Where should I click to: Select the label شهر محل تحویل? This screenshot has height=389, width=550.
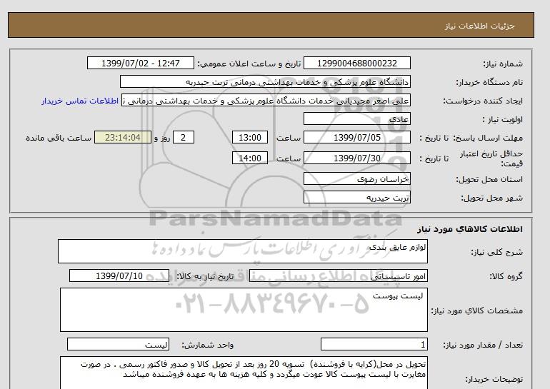pos(491,198)
